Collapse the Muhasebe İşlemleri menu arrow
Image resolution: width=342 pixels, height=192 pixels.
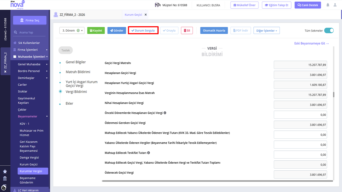point(47,57)
